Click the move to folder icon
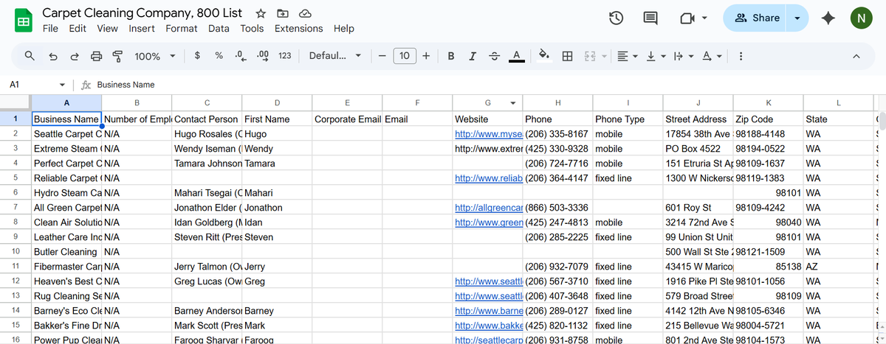Viewport: 886px width, 344px height. [282, 14]
